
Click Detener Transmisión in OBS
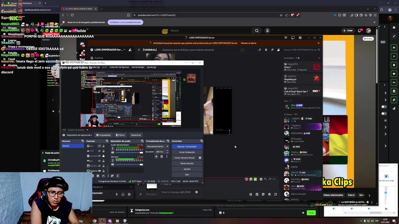tap(187, 147)
